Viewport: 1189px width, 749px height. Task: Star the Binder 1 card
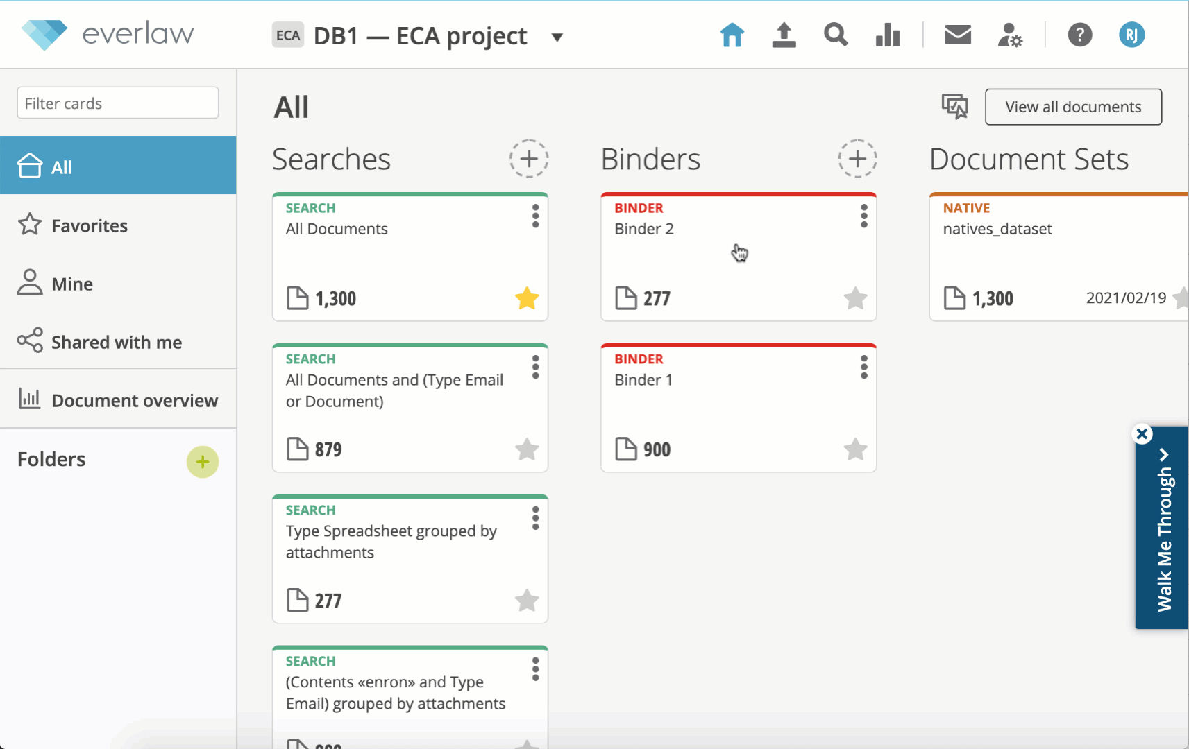coord(855,449)
